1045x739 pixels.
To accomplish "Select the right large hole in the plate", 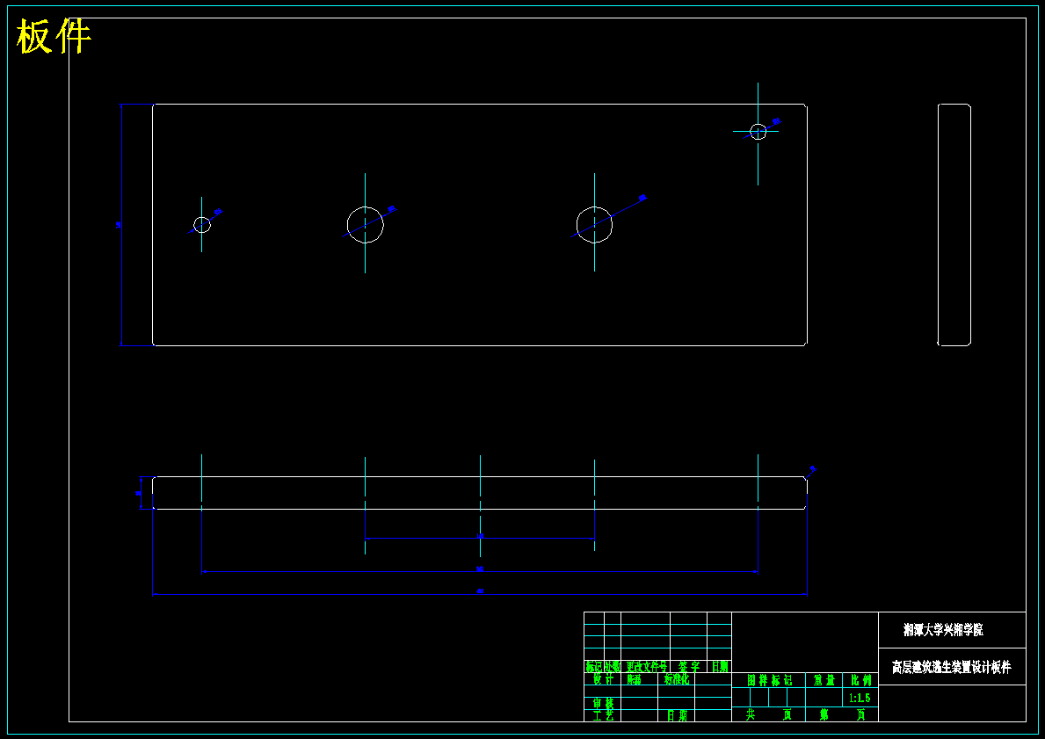I will point(594,225).
